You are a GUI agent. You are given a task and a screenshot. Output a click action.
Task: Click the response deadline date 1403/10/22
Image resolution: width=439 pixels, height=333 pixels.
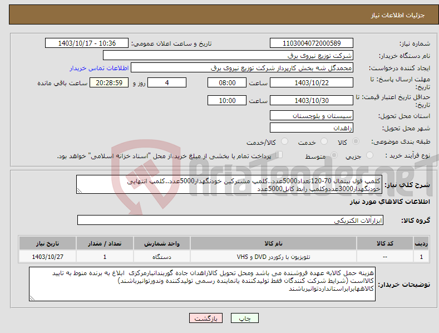point(312,82)
